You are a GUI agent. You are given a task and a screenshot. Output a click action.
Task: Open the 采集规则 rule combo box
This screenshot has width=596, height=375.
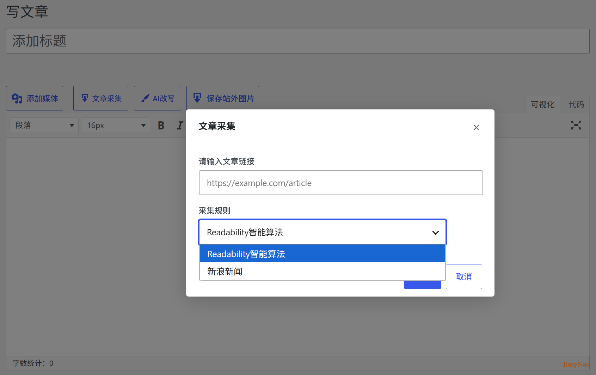pos(322,232)
